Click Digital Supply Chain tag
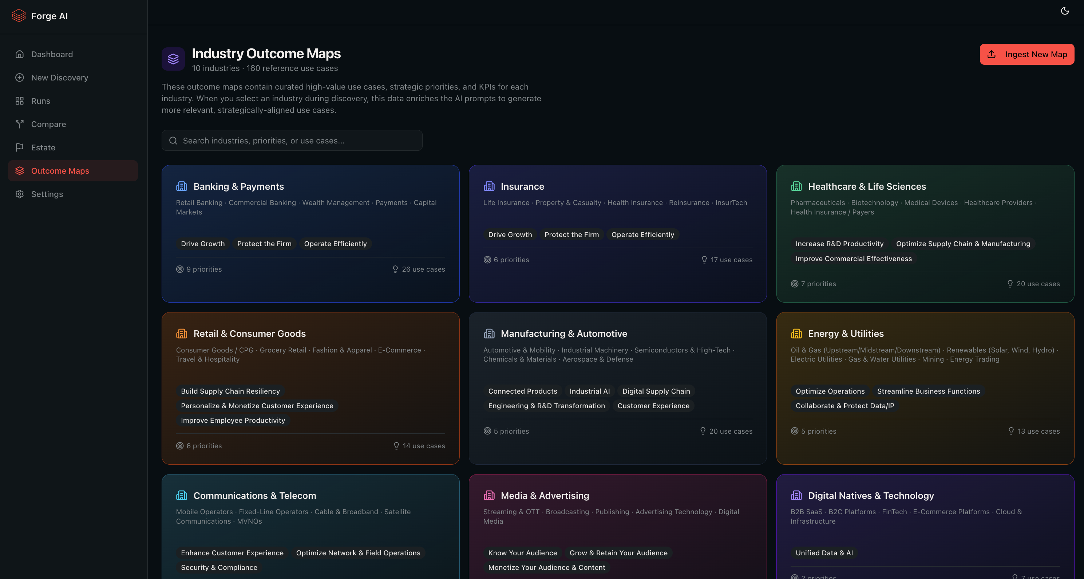This screenshot has width=1084, height=579. [x=656, y=391]
